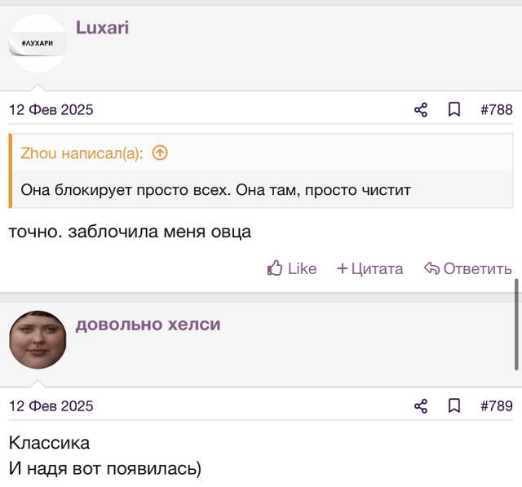Open permalink #789

coord(497,406)
